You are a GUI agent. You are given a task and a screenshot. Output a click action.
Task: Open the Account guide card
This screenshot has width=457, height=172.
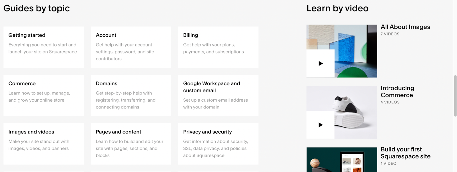(x=131, y=47)
